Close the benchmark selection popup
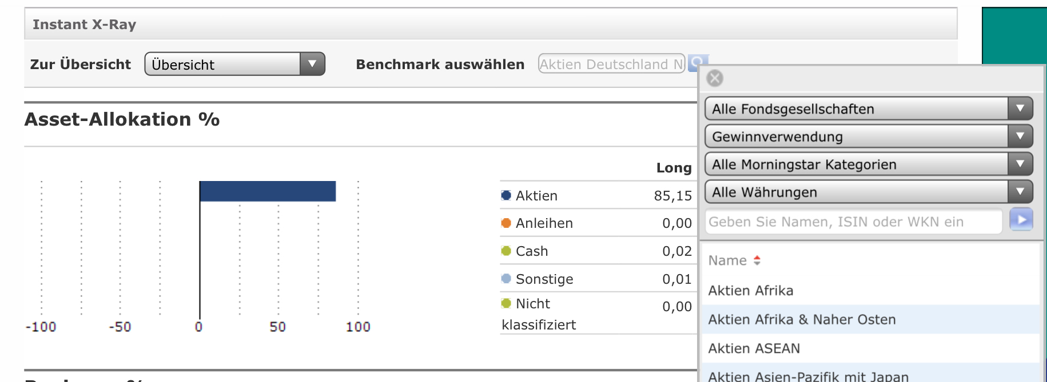1047x382 pixels. coord(715,78)
